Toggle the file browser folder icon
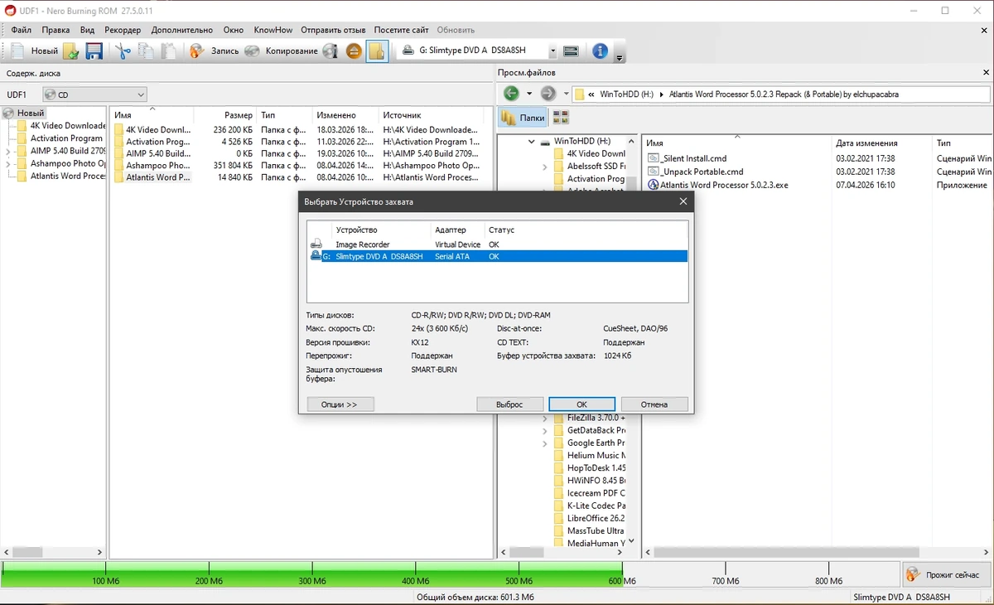Screen dimensions: 994x605 (377, 51)
